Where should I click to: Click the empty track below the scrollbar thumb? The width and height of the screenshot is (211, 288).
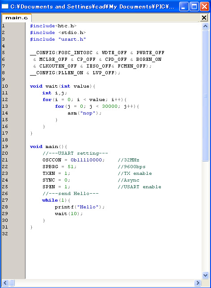205,216
